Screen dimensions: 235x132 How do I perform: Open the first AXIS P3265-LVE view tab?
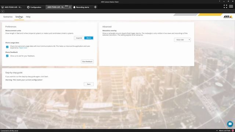[12, 7]
